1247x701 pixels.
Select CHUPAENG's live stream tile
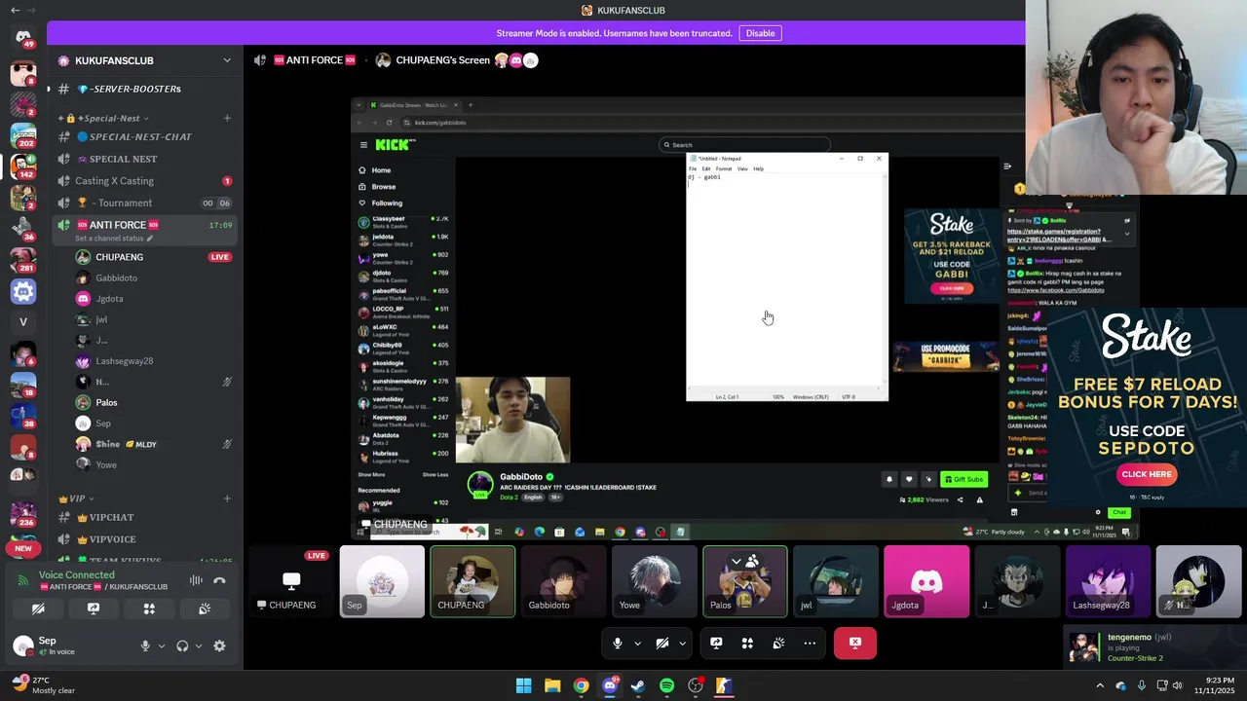pyautogui.click(x=291, y=581)
